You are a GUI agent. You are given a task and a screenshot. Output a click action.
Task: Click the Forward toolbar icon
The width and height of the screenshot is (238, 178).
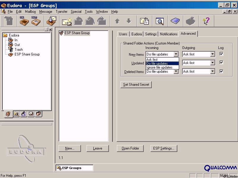102,21
